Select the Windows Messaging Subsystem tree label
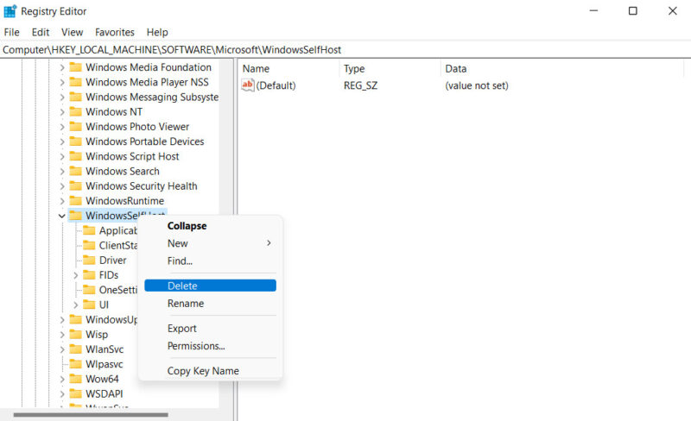The width and height of the screenshot is (691, 421). (152, 97)
